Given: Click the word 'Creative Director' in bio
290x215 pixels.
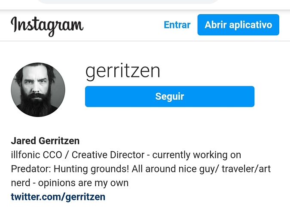Looking at the screenshot, I should tap(108, 155).
